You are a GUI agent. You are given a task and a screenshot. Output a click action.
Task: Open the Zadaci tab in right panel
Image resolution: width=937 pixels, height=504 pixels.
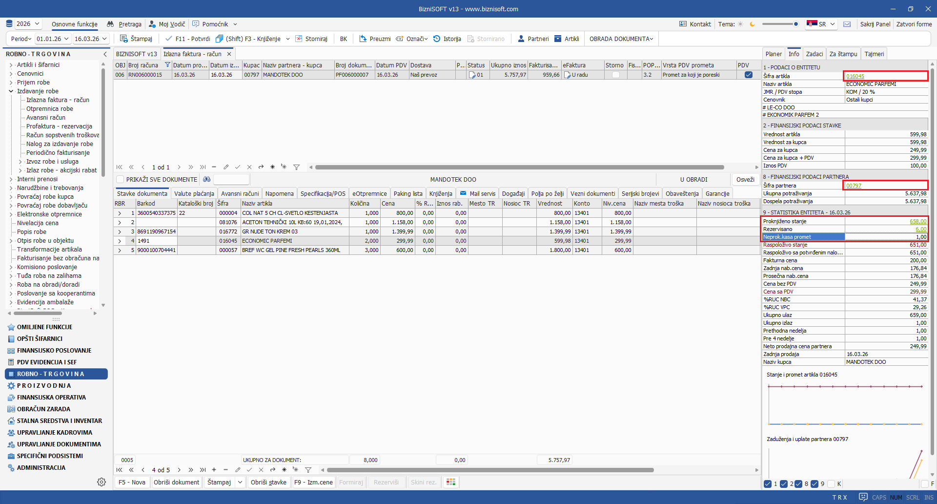[x=814, y=54]
